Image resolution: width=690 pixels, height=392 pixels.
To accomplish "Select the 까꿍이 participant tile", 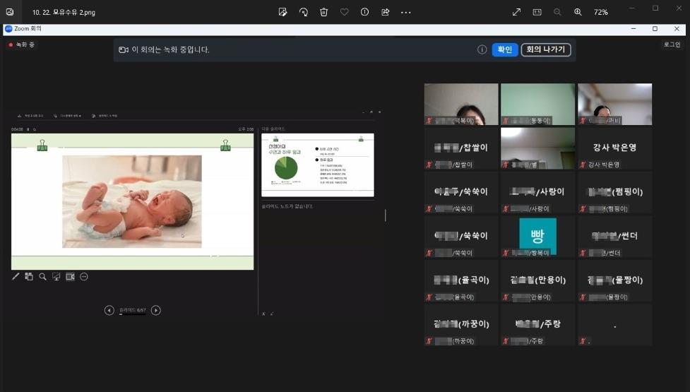I will coord(461,325).
